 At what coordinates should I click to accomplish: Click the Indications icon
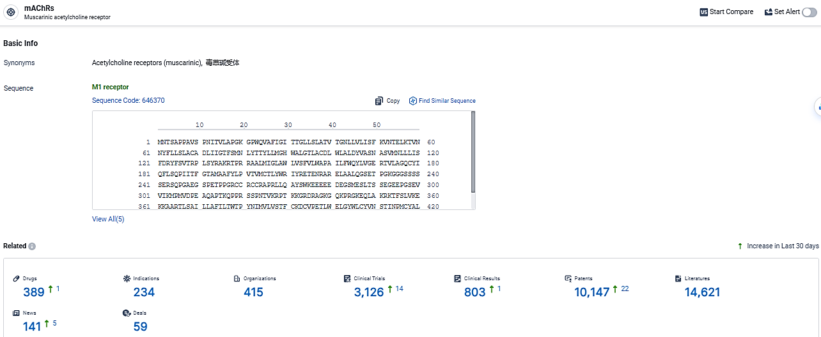point(127,279)
